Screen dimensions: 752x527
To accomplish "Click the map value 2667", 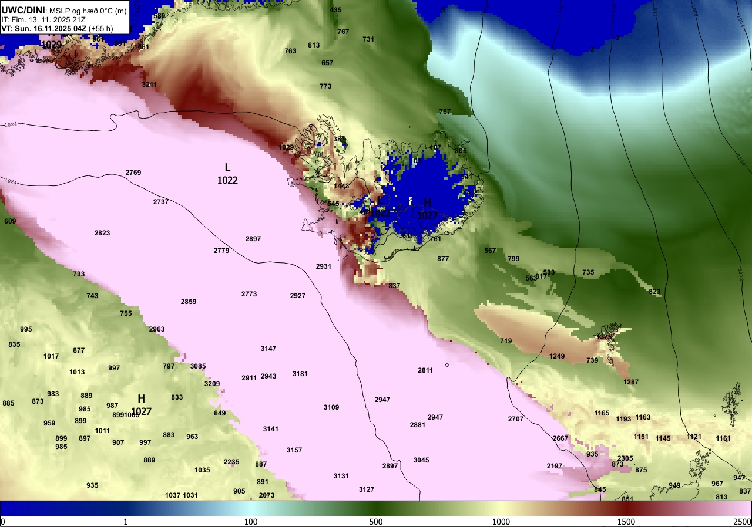I will (x=560, y=438).
